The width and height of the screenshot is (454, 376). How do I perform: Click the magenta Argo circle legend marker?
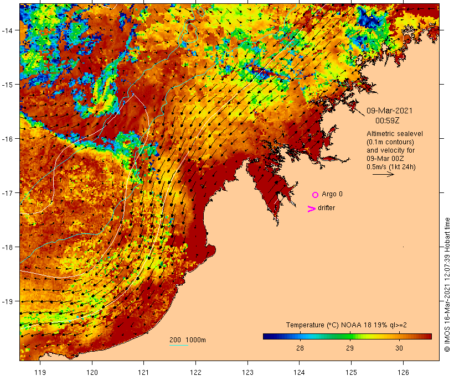pyautogui.click(x=316, y=195)
